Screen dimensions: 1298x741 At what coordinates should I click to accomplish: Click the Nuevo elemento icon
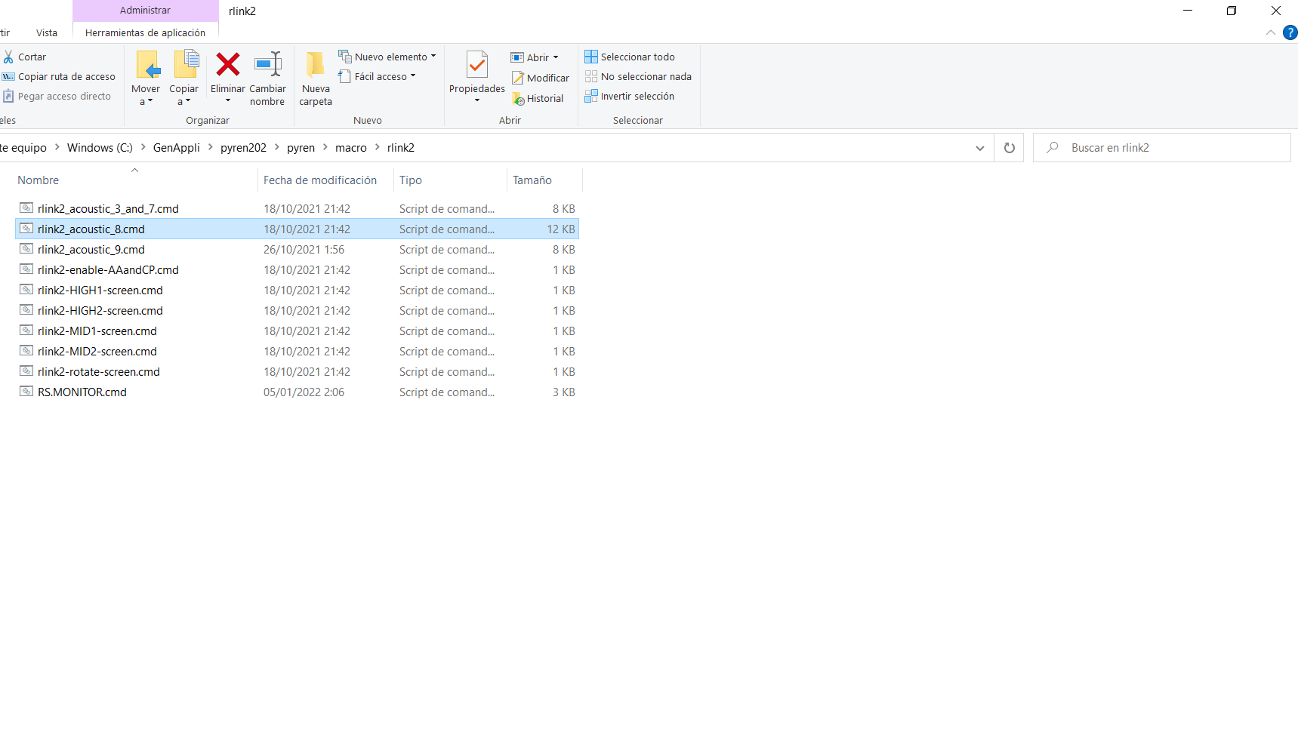pyautogui.click(x=345, y=57)
